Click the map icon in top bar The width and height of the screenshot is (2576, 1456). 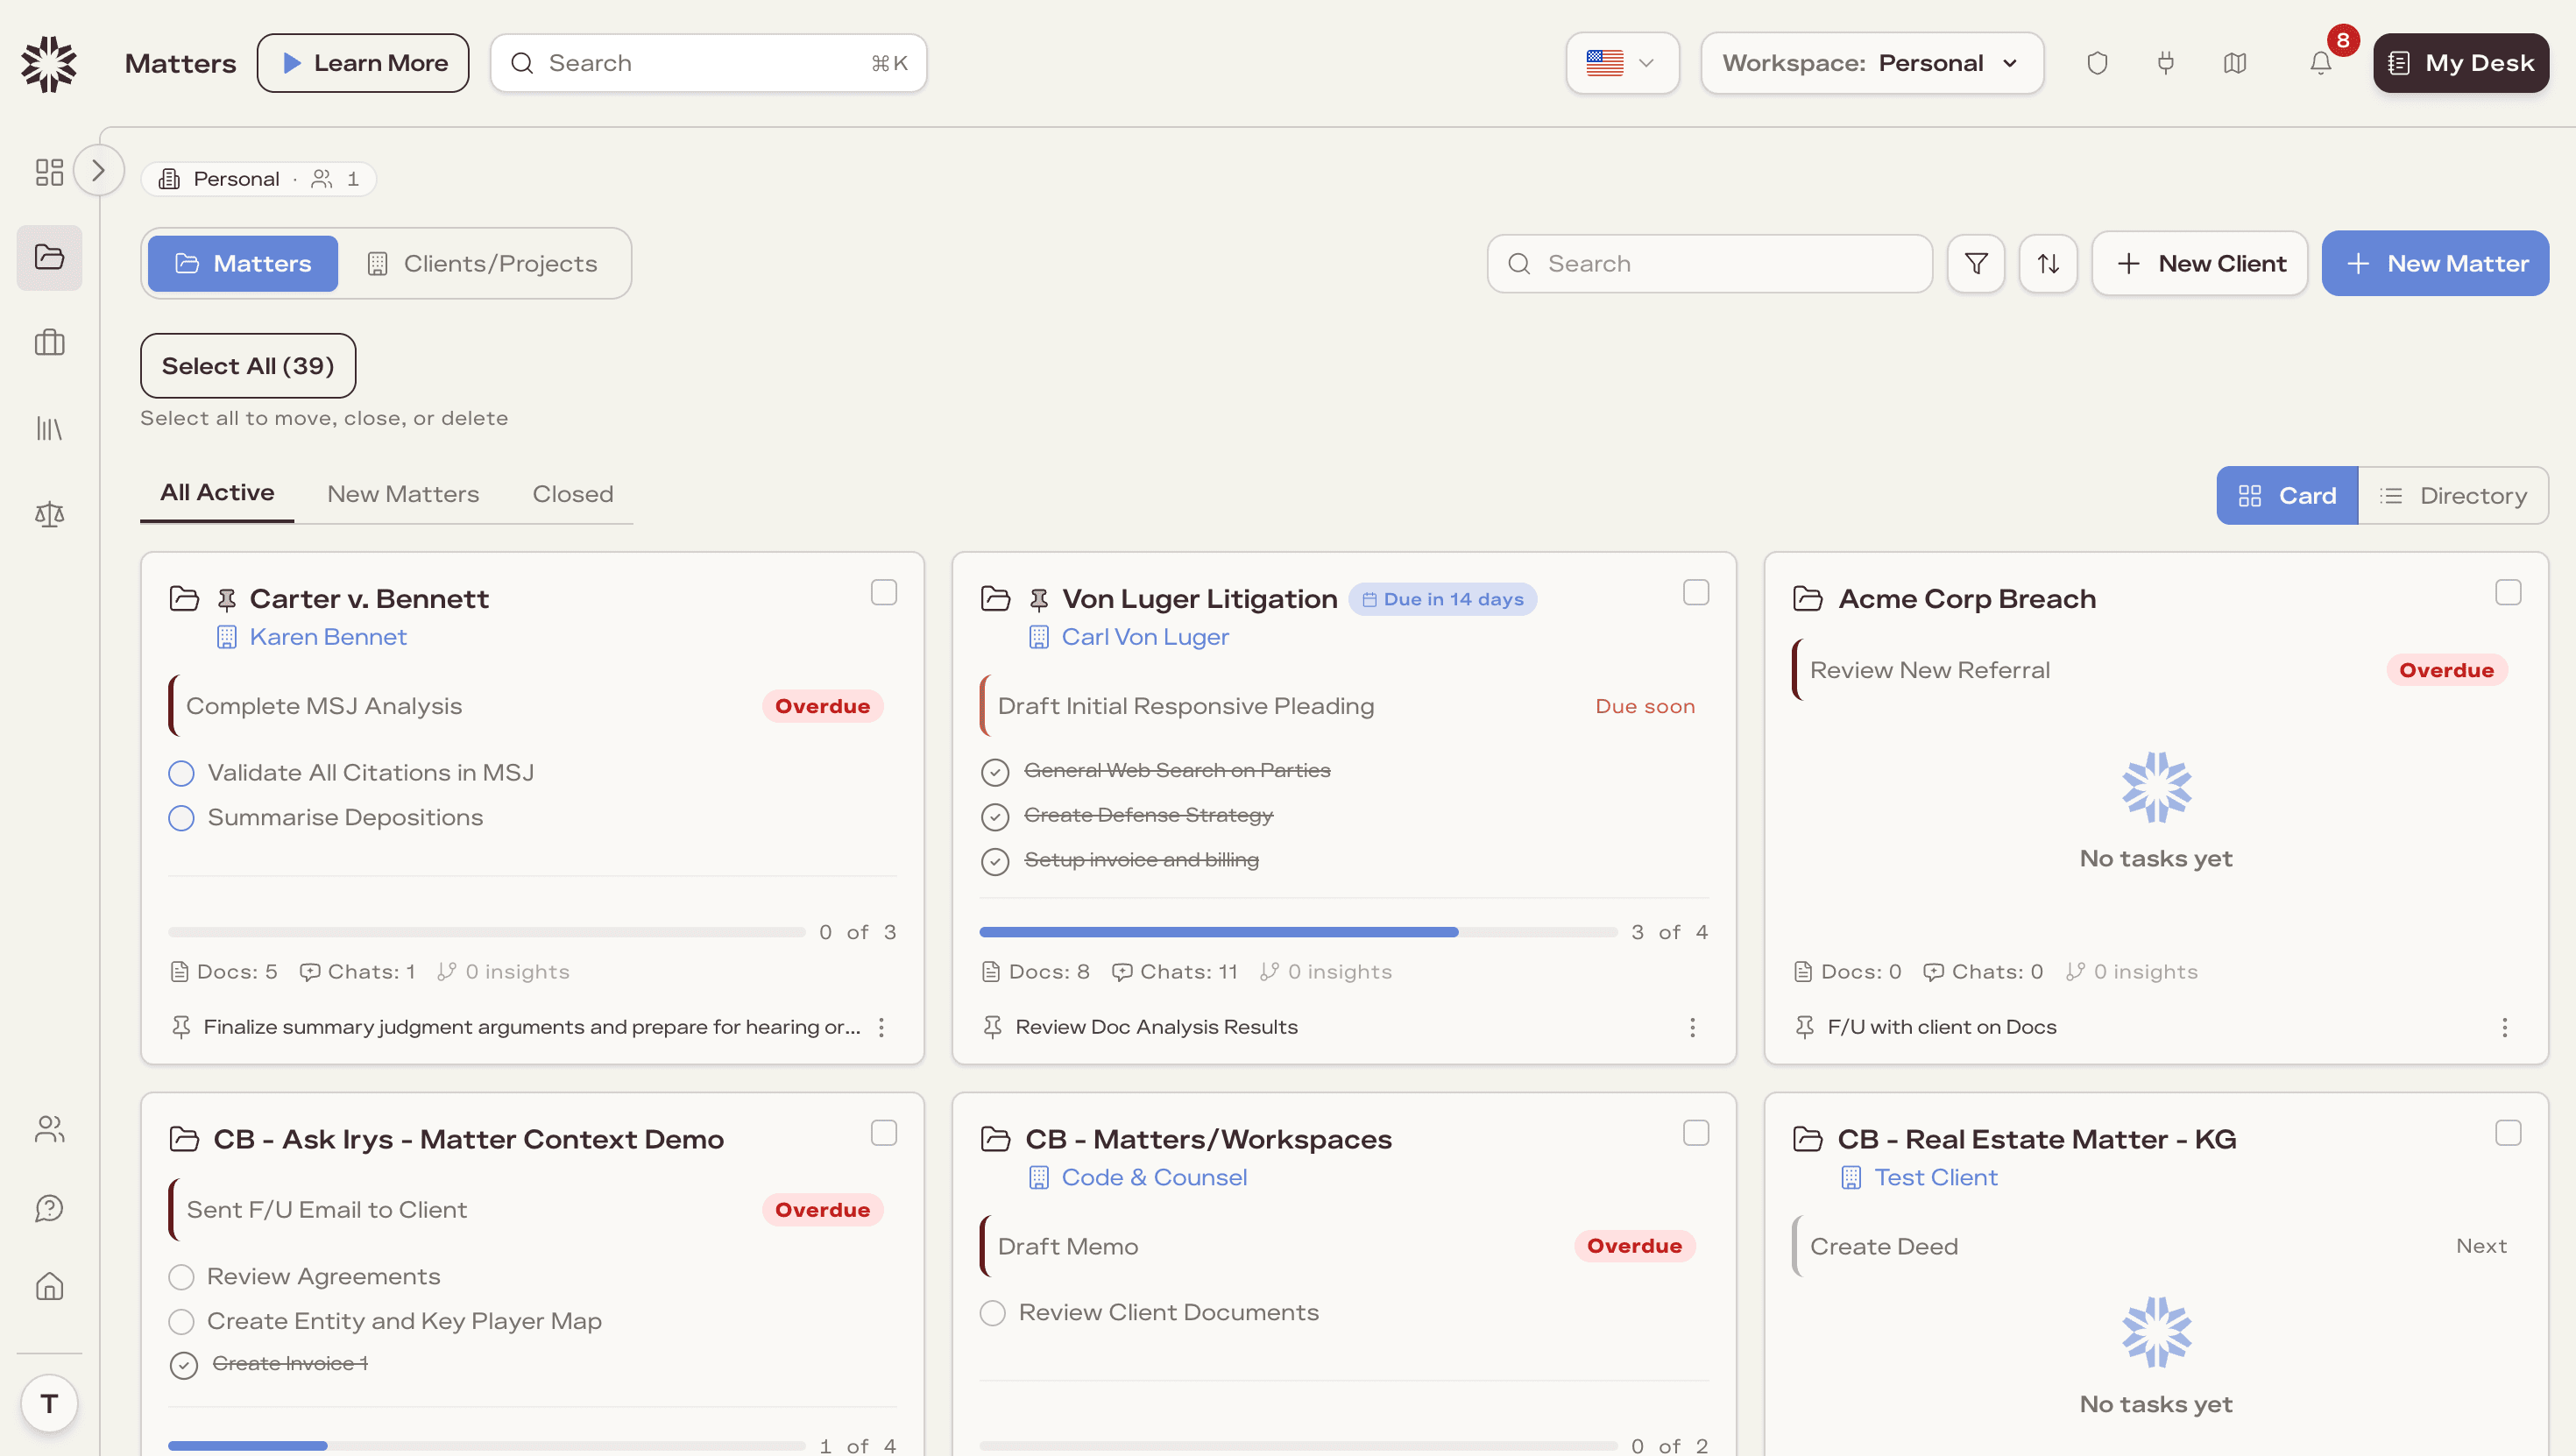point(2234,63)
